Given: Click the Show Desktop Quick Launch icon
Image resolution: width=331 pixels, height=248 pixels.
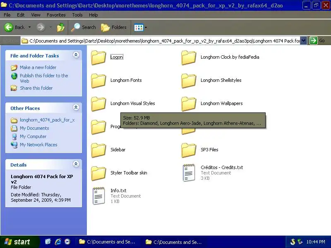Looking at the screenshot, I should click(x=48, y=242).
